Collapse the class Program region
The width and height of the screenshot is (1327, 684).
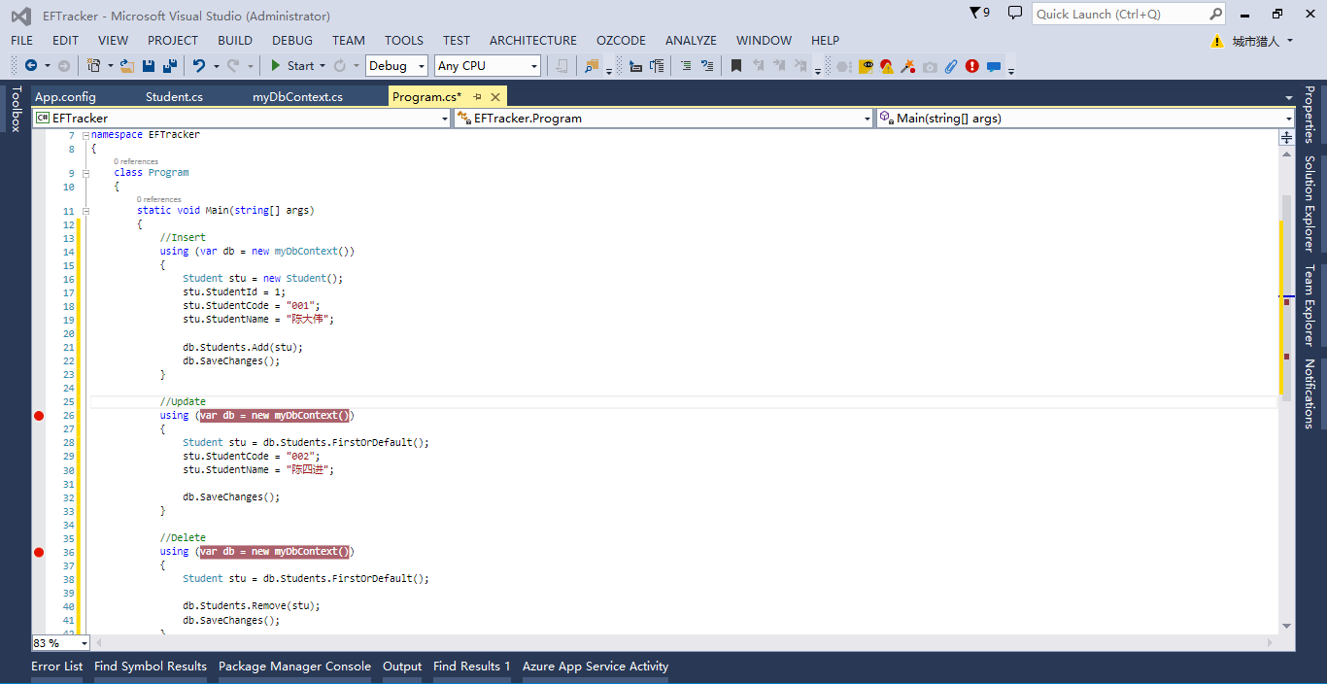pyautogui.click(x=85, y=173)
